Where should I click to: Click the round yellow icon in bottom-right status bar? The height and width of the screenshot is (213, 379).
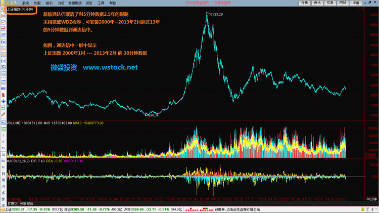coord(362,209)
